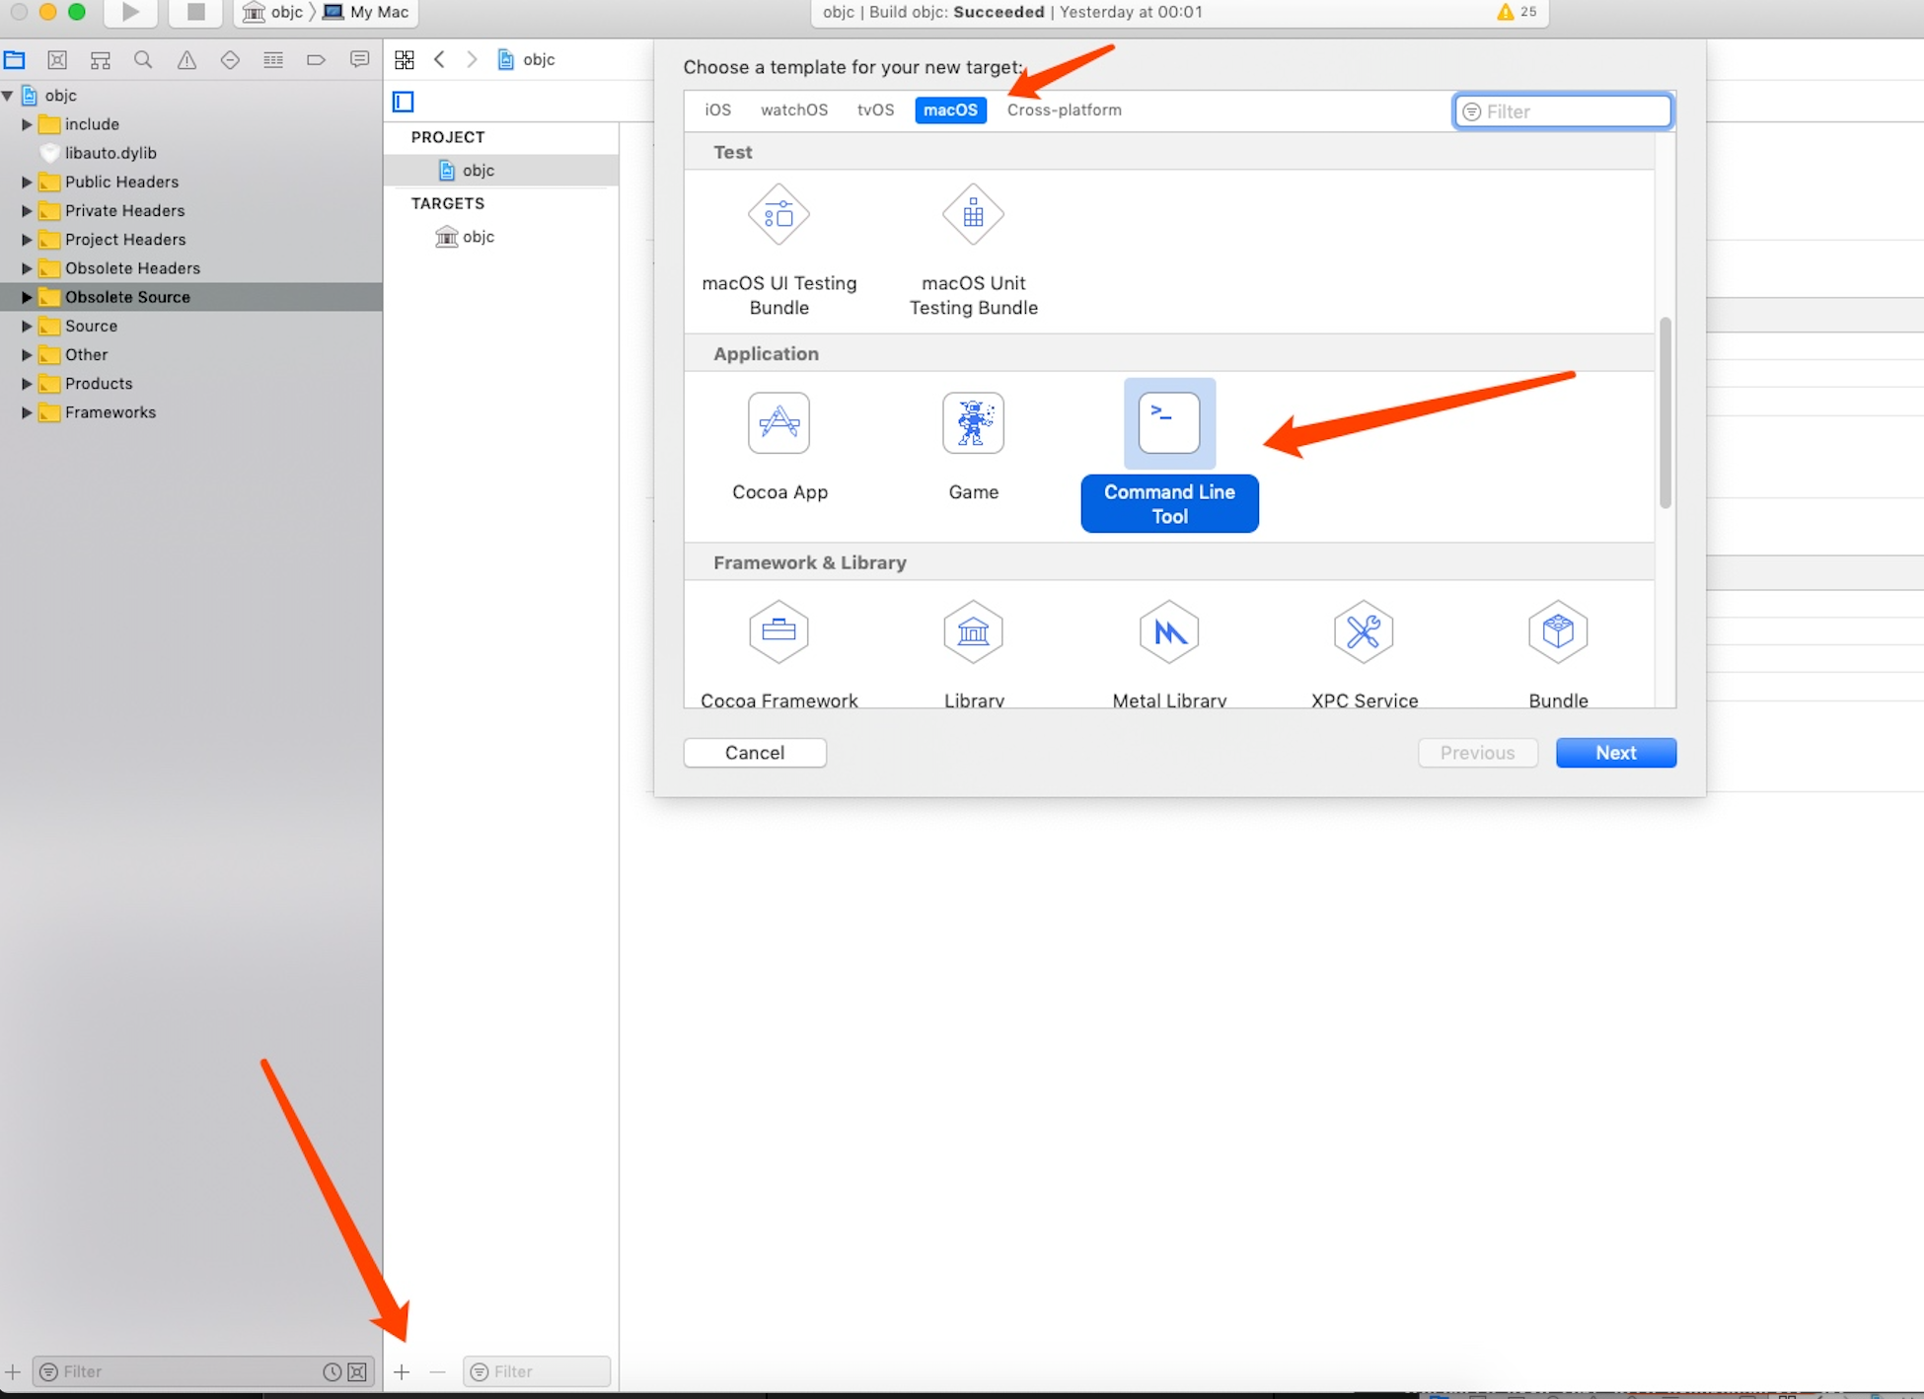
Task: Select the Game template icon
Action: pyautogui.click(x=973, y=423)
